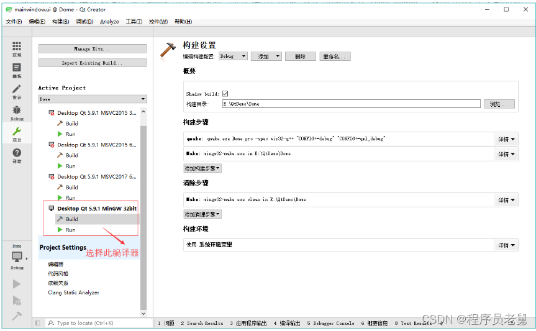Open the Analyze menu
536x331 pixels.
tap(109, 22)
